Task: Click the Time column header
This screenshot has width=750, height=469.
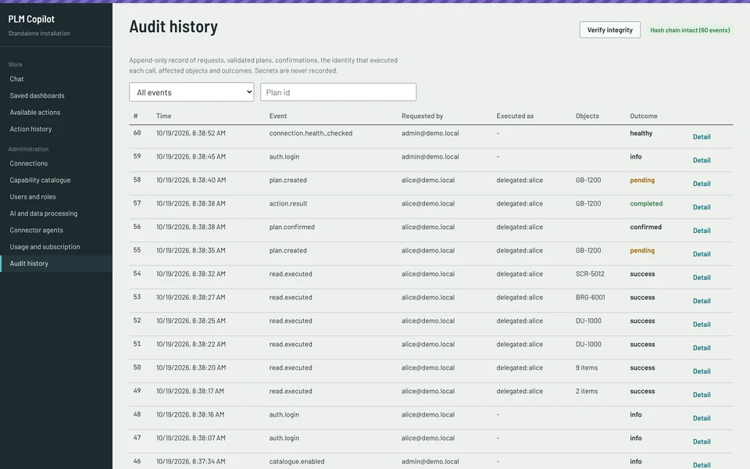Action: [163, 116]
